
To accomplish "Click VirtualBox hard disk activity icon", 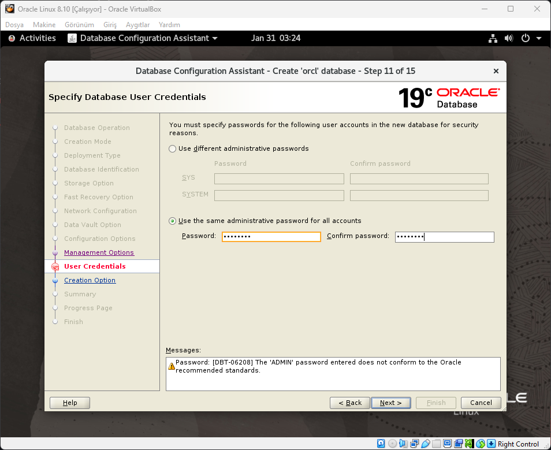I will [381, 444].
